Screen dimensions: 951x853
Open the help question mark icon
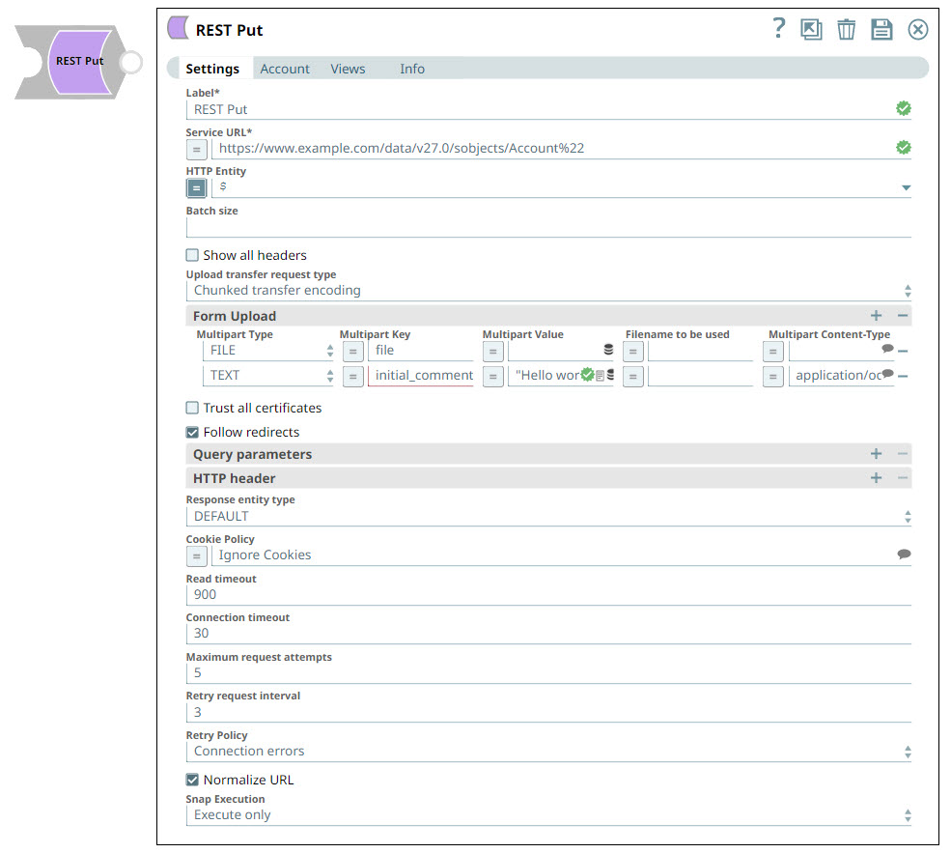[779, 29]
